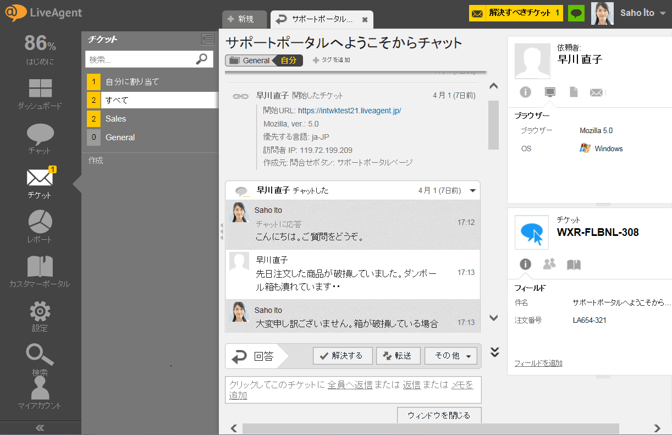The height and width of the screenshot is (435, 672).
Task: Click フィールドを追加 link
Action: [538, 363]
